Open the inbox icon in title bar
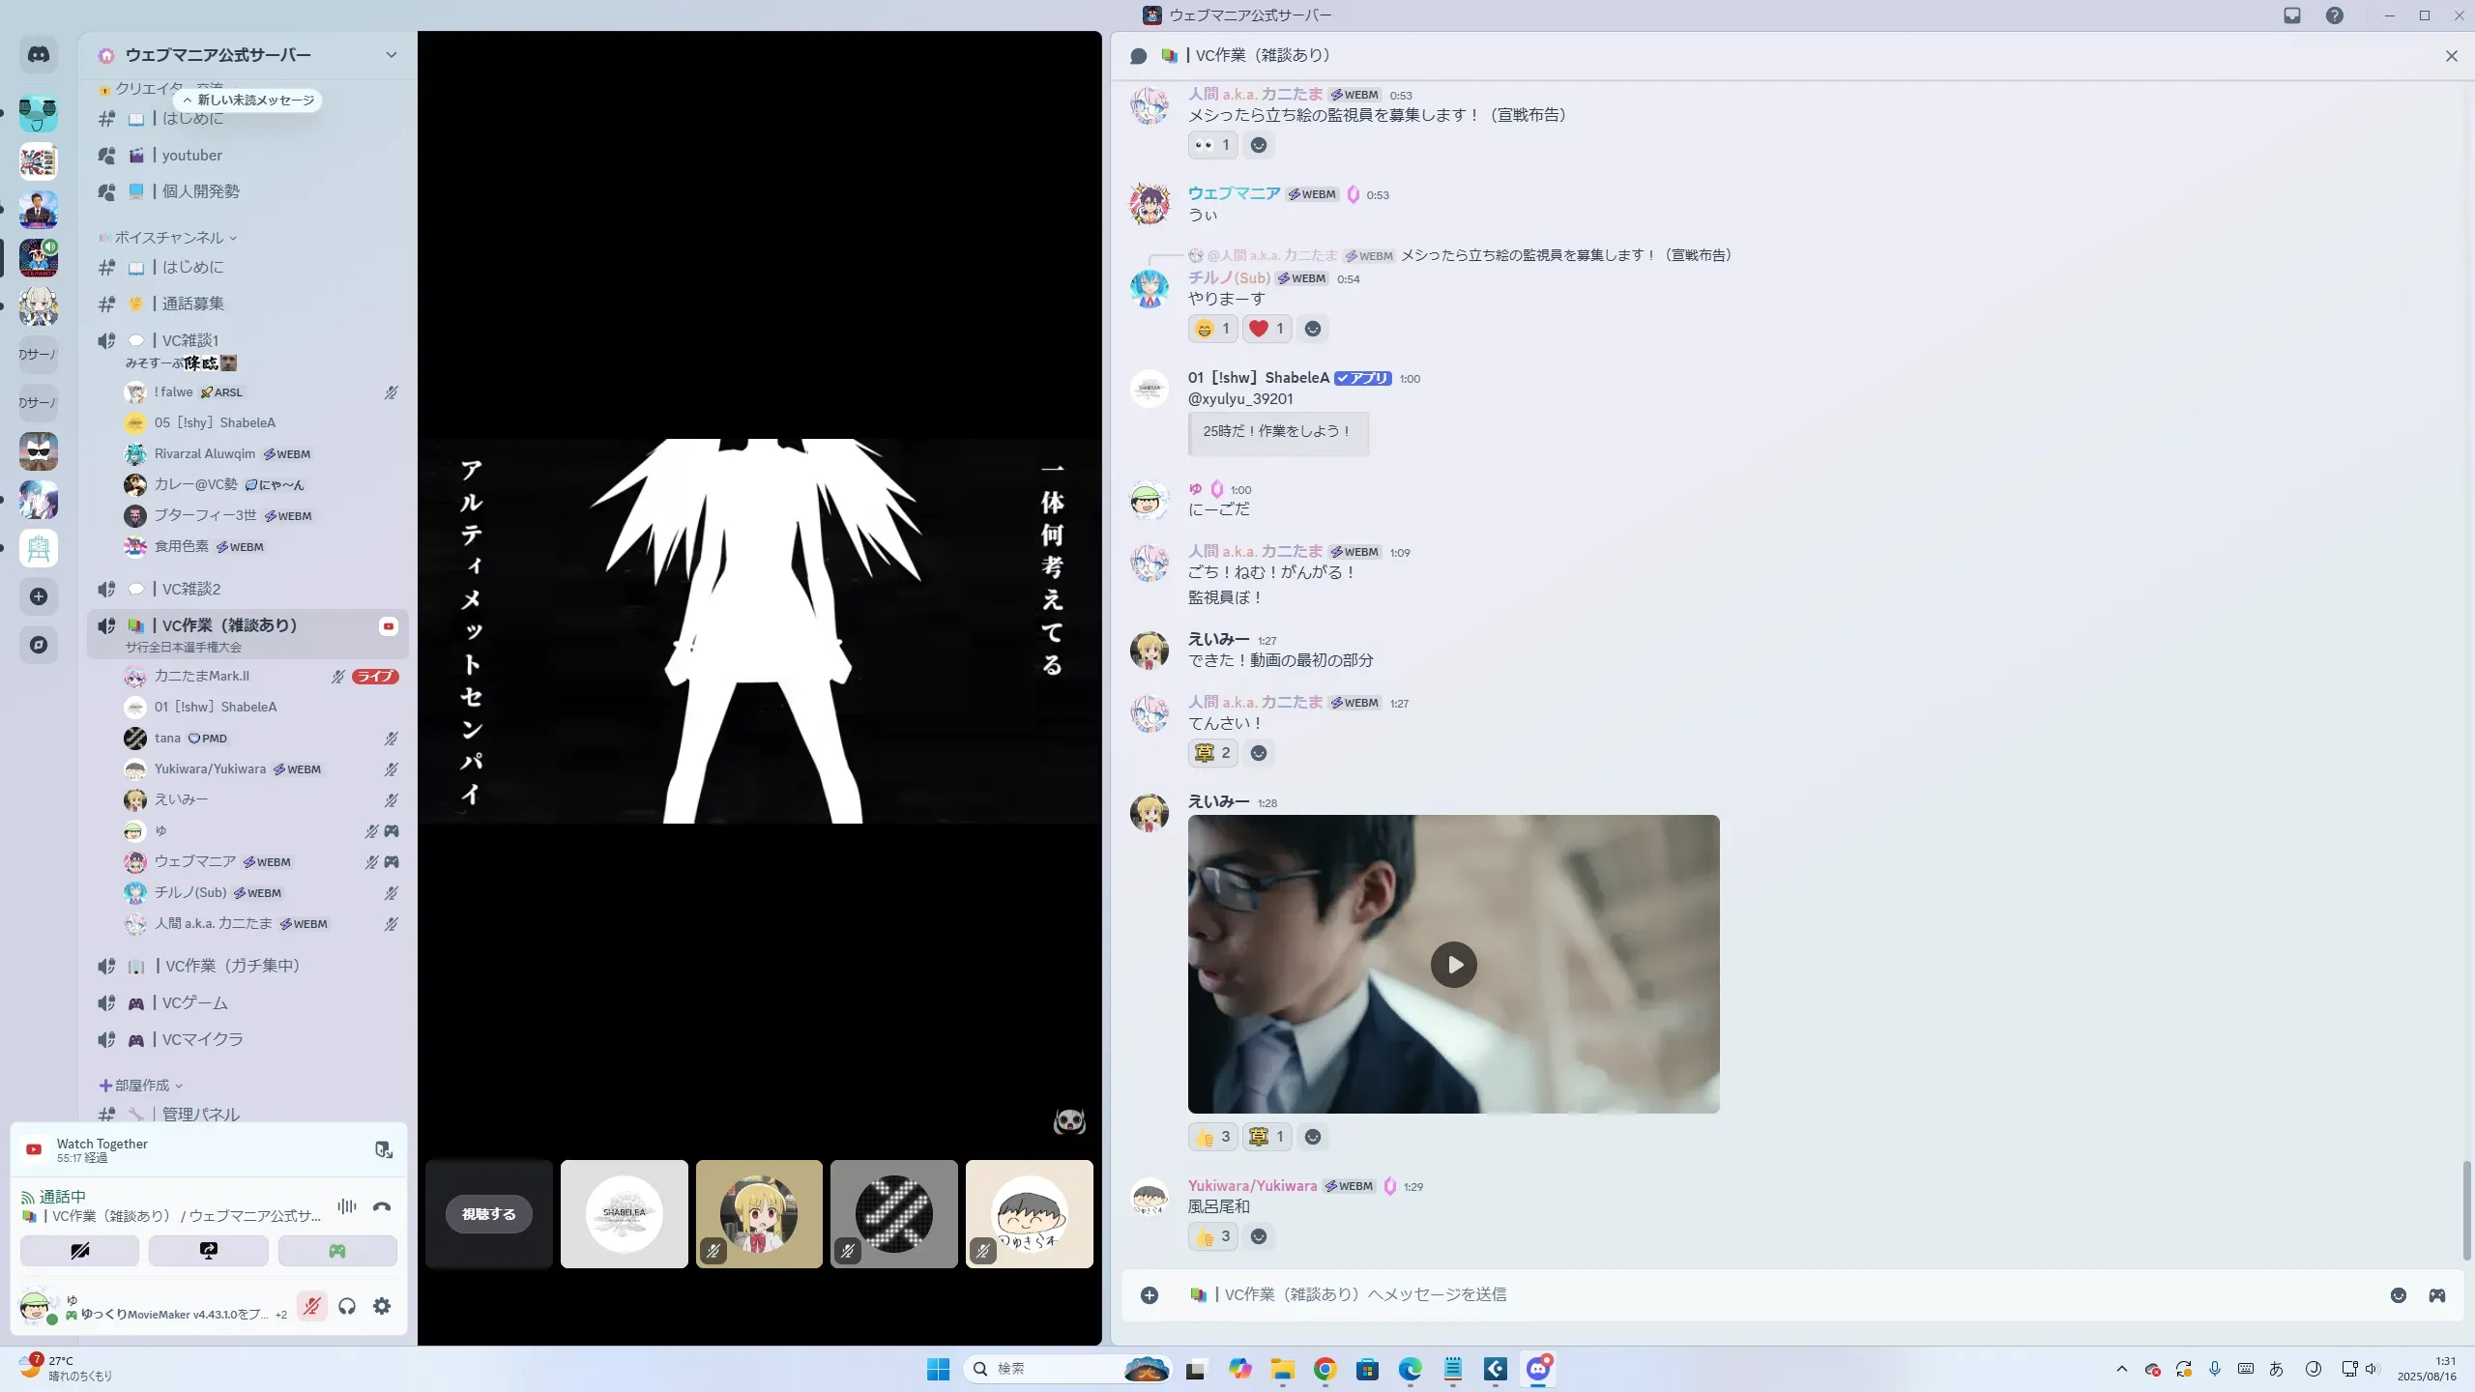Image resolution: width=2475 pixels, height=1392 pixels. click(2292, 15)
